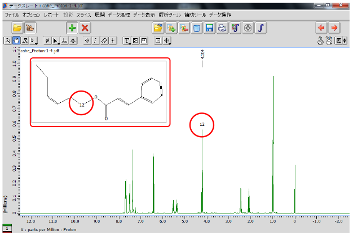Image resolution: width=353 pixels, height=235 pixels.
Task: Click the red X delete icon
Action: [x=85, y=28]
